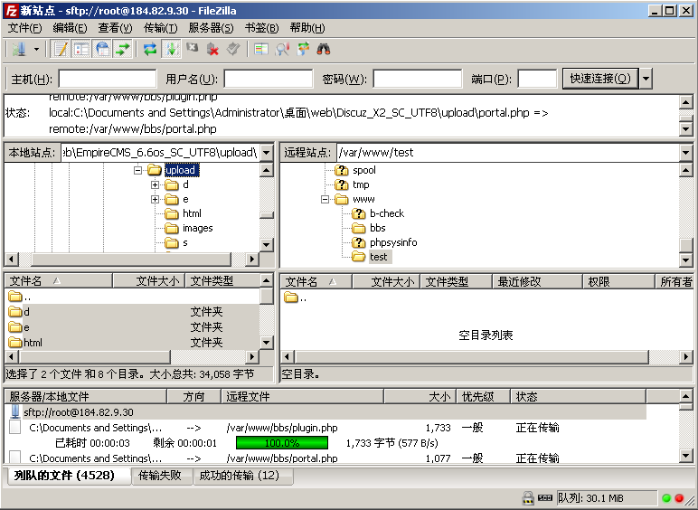
Task: Focus the 端口(P) port field
Action: 537,80
